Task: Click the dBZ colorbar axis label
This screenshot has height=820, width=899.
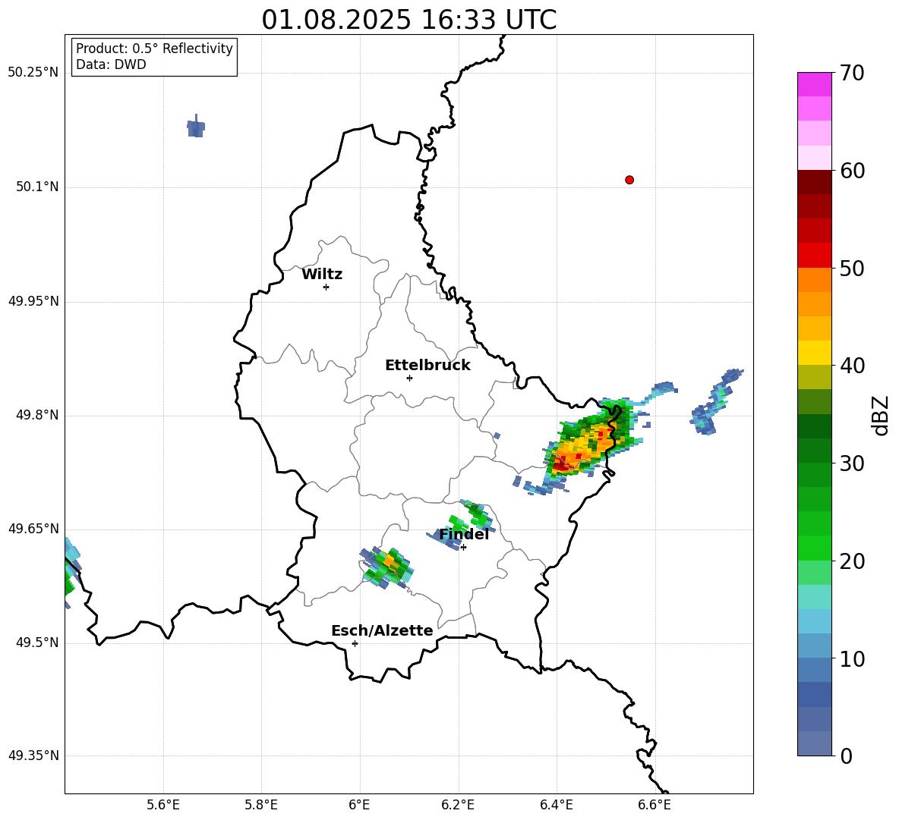Action: tap(882, 415)
